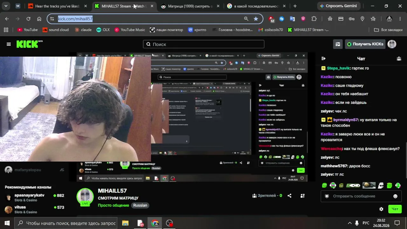Viewport: 407px width, 229px height.
Task: Click the Shazam extension icon
Action: coord(281,19)
